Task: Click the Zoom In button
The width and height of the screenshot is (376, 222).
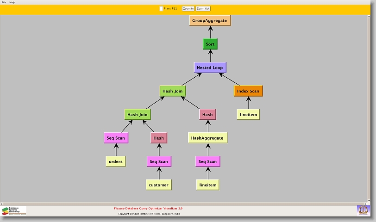Action: 188,8
